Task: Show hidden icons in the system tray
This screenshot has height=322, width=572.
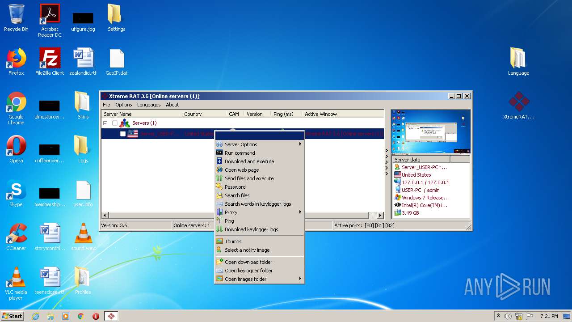Action: coord(498,316)
